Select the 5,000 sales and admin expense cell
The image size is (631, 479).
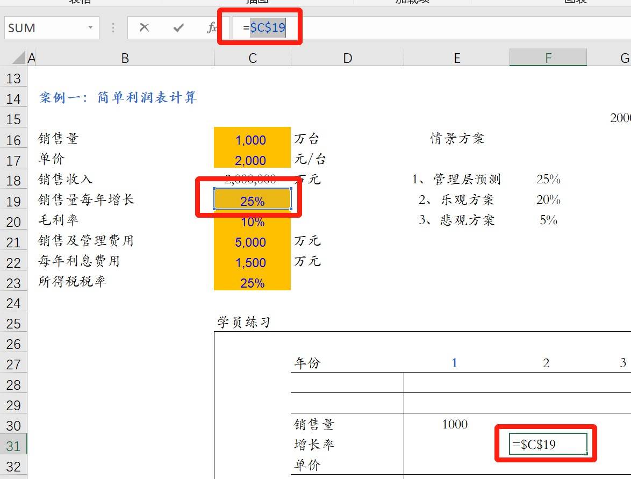coord(252,242)
